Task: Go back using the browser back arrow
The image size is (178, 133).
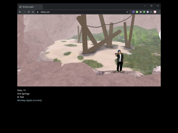Action: tap(20, 12)
